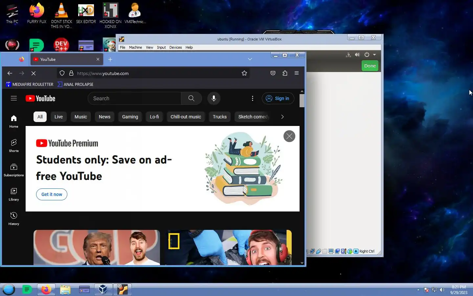
Task: Click the Ubuntu volume icon in VM
Action: click(357, 55)
